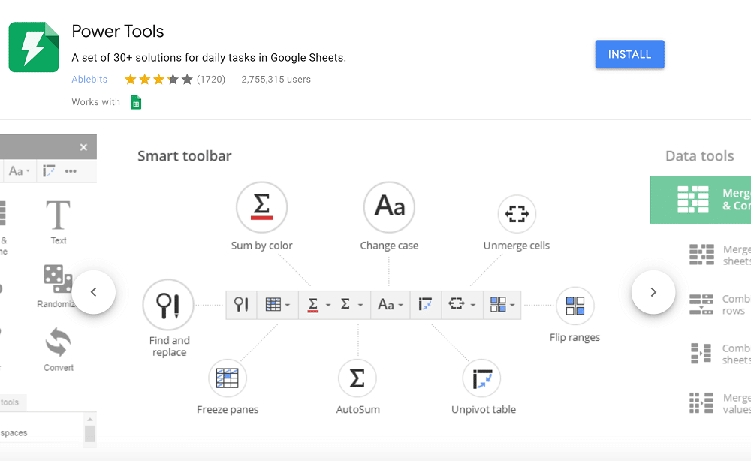Click the Unmerge cells circle icon

(517, 214)
